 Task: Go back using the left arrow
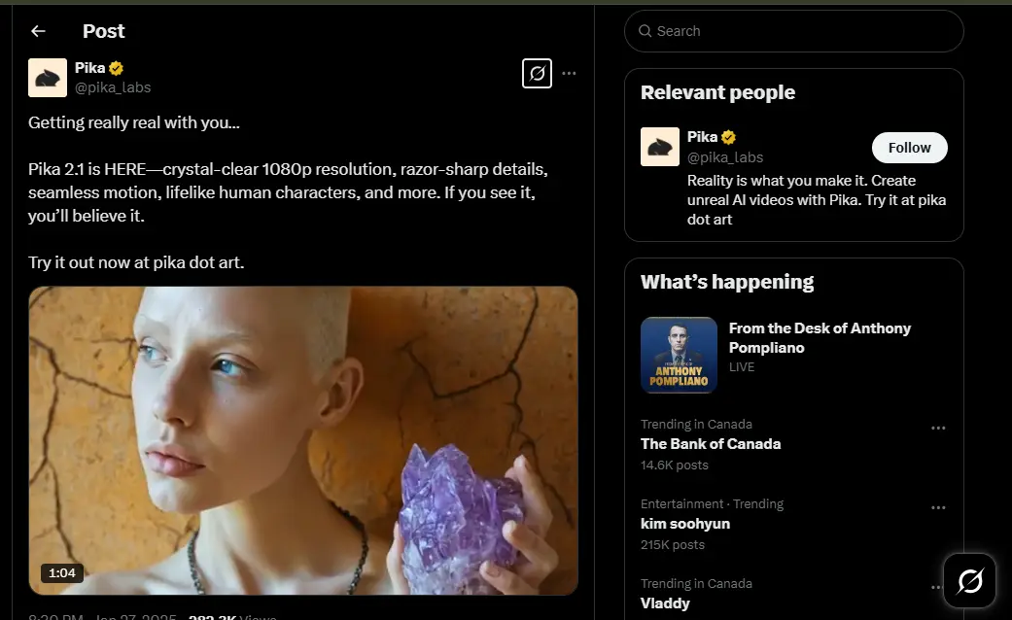tap(38, 31)
